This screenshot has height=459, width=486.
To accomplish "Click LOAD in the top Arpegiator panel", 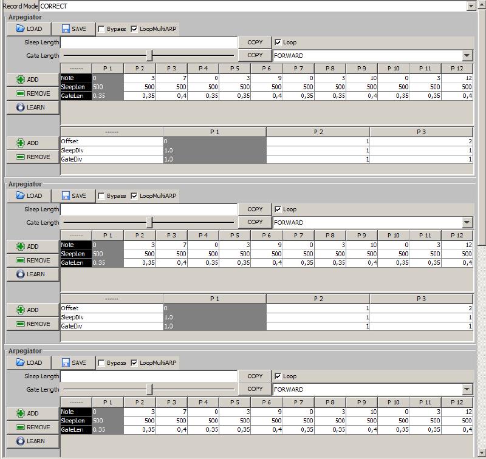I will coord(29,29).
